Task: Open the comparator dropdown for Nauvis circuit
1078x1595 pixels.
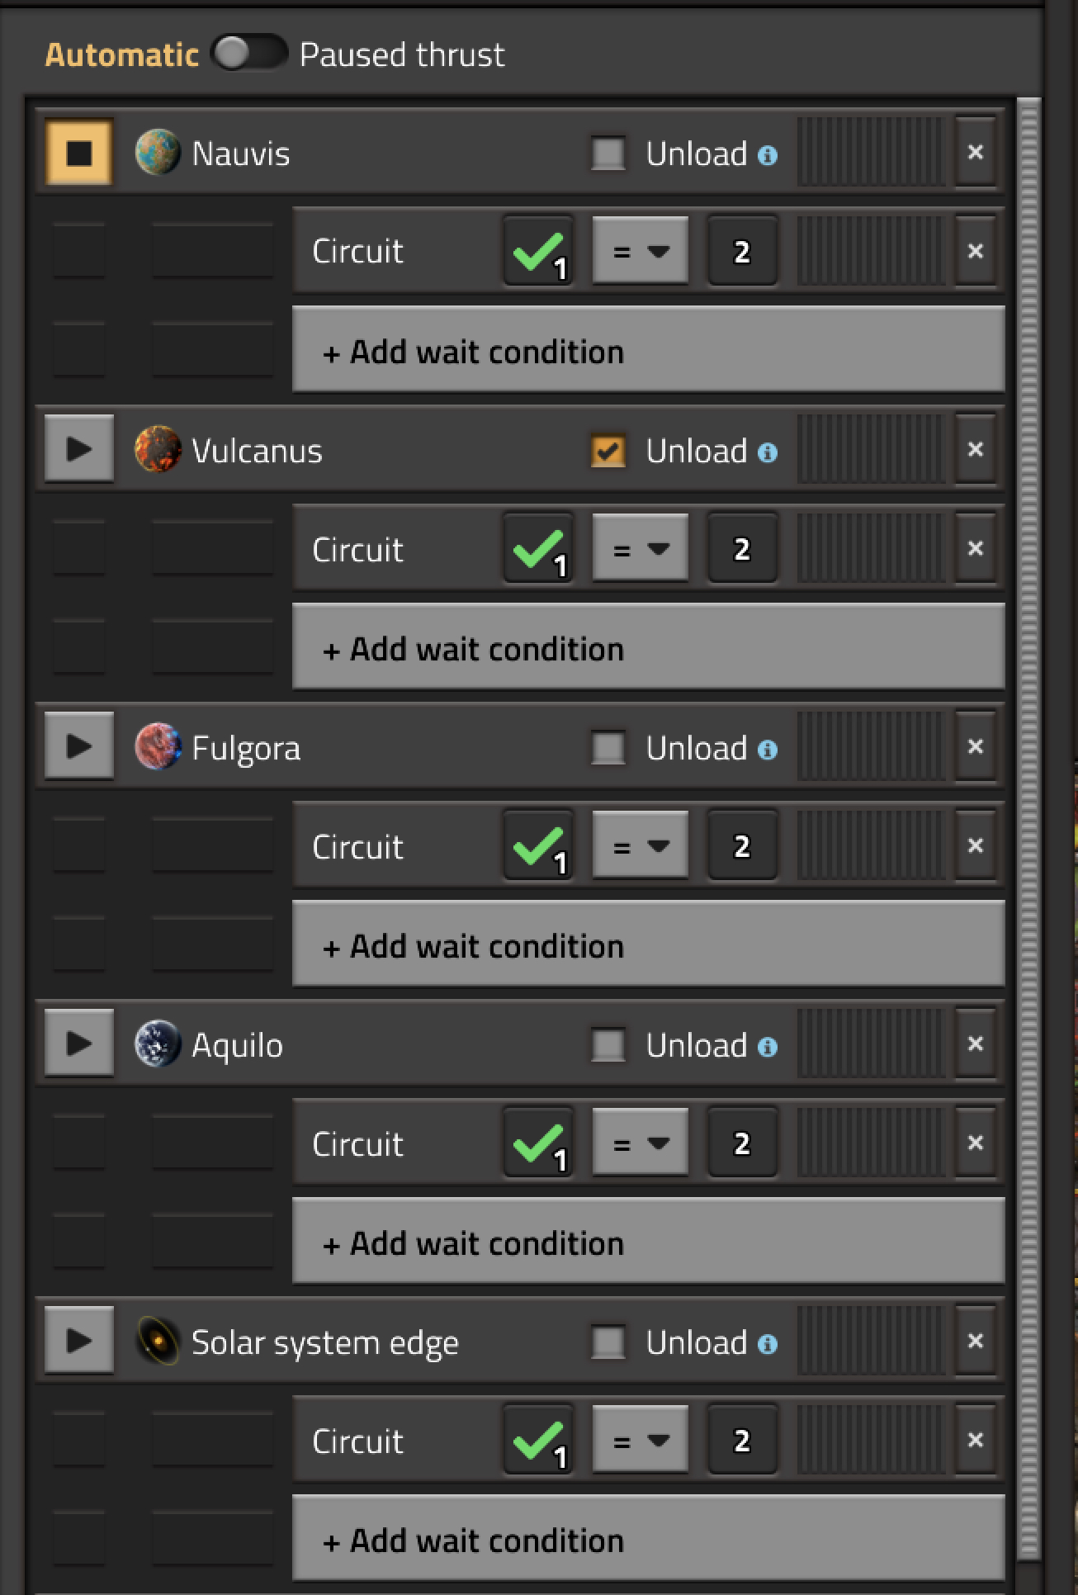Action: (x=641, y=251)
